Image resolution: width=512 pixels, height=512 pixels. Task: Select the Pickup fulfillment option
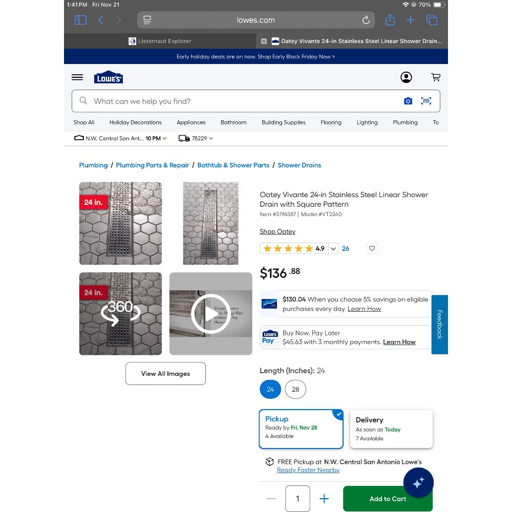[301, 429]
